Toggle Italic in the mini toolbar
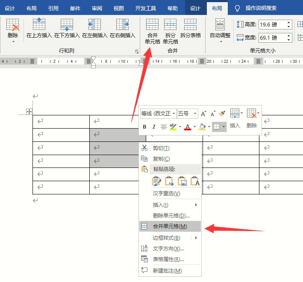This screenshot has height=282, width=303. pos(154,127)
